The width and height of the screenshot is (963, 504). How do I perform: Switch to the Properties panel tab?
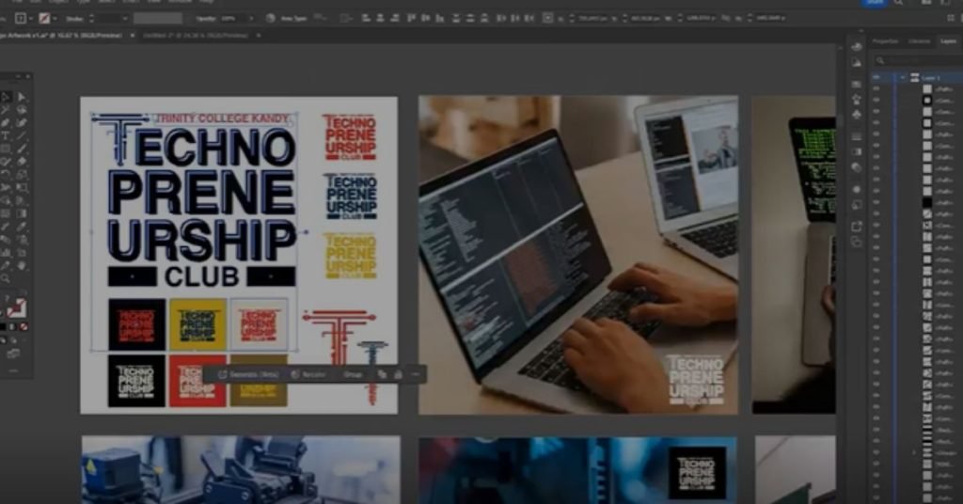[885, 41]
